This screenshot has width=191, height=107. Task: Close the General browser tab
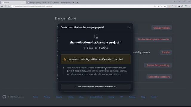24,3
